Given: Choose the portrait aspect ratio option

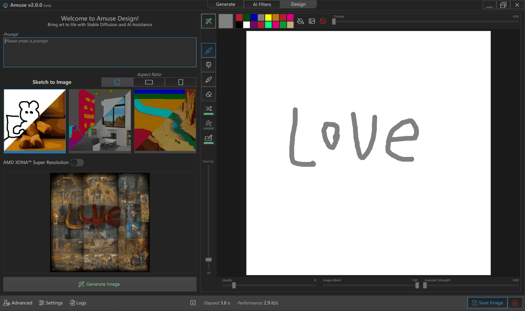Looking at the screenshot, I should coord(181,82).
